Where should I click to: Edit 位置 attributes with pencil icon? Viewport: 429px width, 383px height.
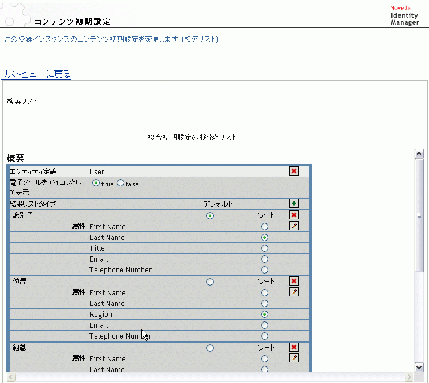[294, 292]
